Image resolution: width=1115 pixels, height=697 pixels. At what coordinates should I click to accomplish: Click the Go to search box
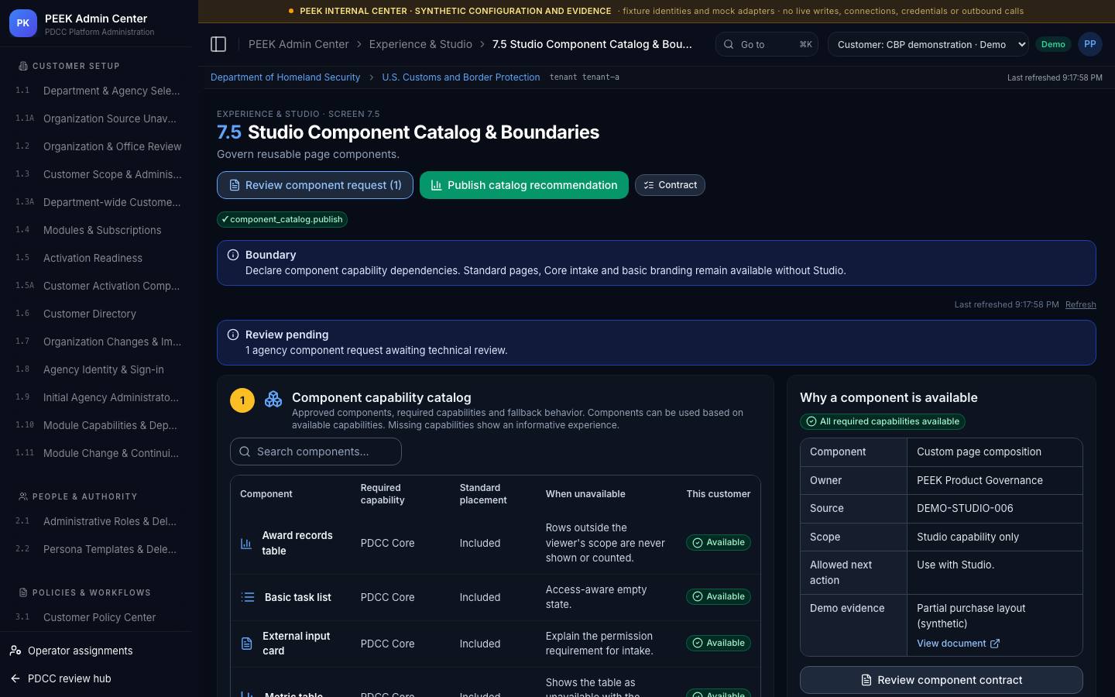(767, 44)
